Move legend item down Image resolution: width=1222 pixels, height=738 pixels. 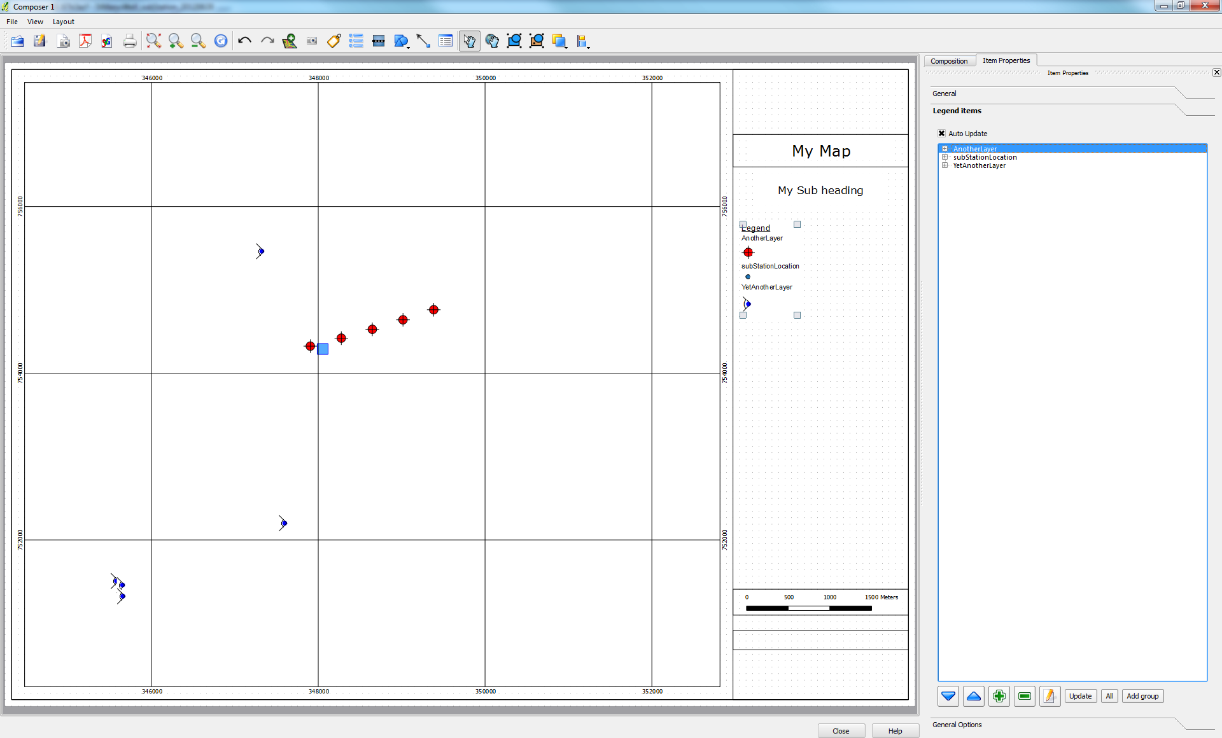(948, 696)
